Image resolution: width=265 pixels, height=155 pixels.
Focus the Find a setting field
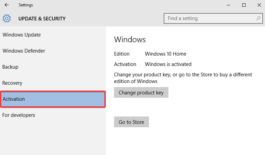213,18
